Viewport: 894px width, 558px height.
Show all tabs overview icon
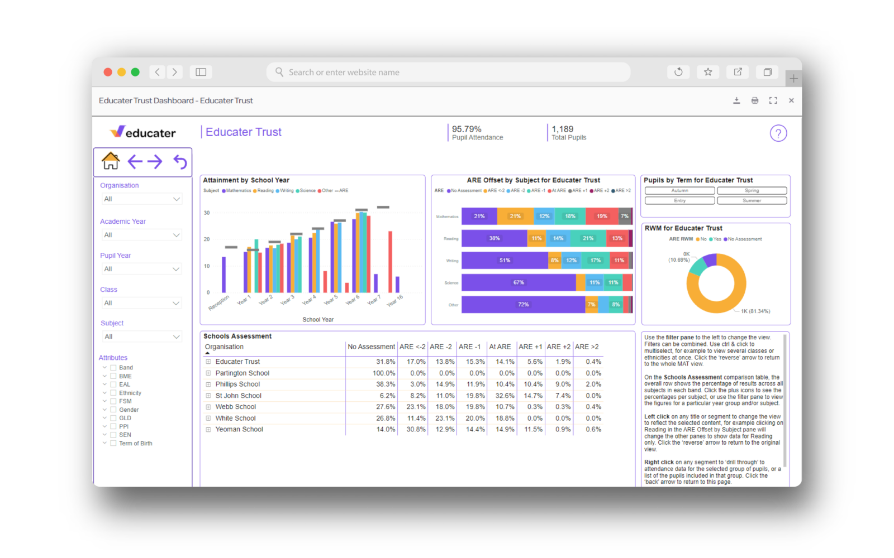click(768, 72)
